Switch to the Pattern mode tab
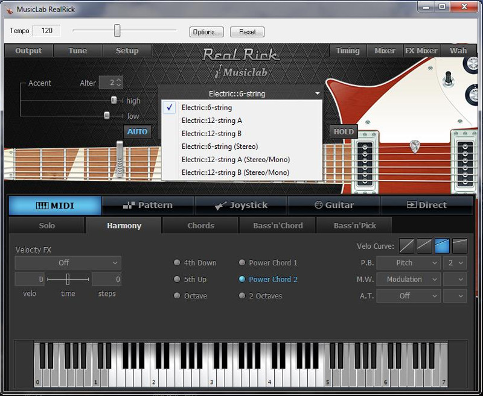This screenshot has width=483, height=396. pyautogui.click(x=148, y=206)
